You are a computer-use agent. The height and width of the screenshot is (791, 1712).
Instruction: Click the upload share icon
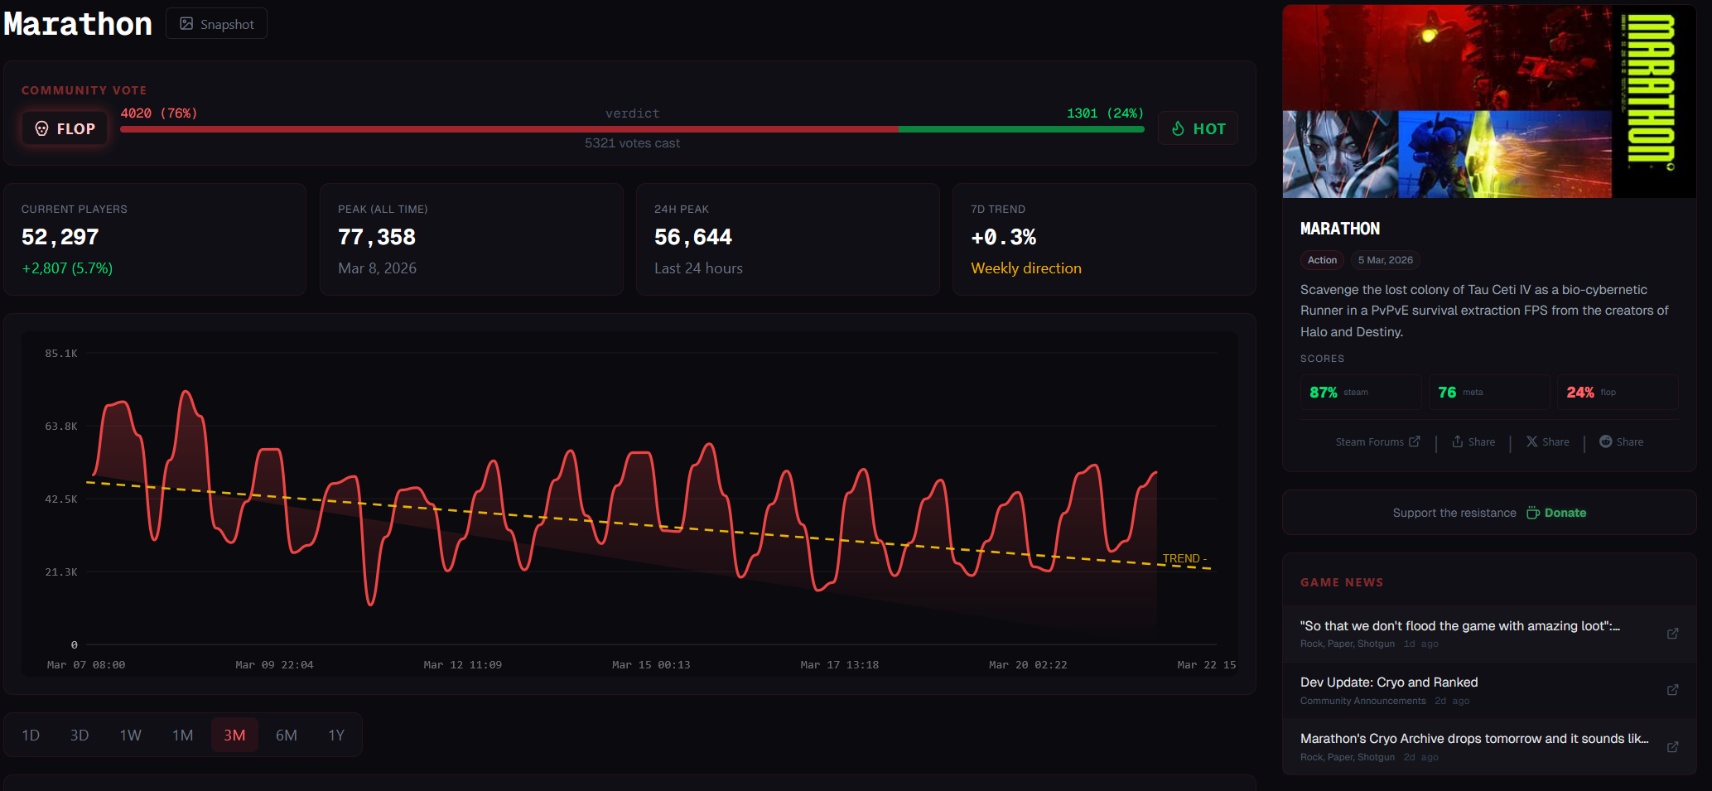(1458, 441)
